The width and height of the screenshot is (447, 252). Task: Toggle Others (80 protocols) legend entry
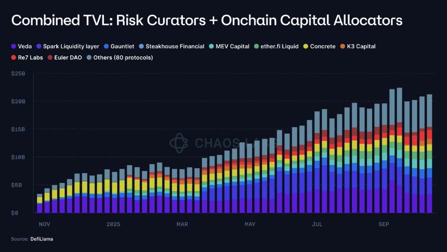[120, 57]
